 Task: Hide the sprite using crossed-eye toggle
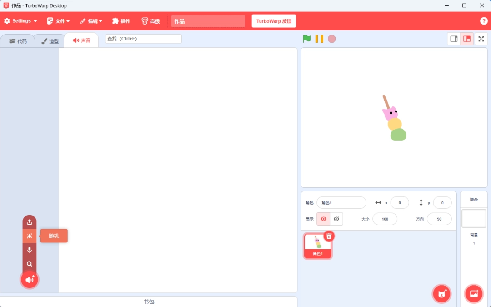[336, 219]
